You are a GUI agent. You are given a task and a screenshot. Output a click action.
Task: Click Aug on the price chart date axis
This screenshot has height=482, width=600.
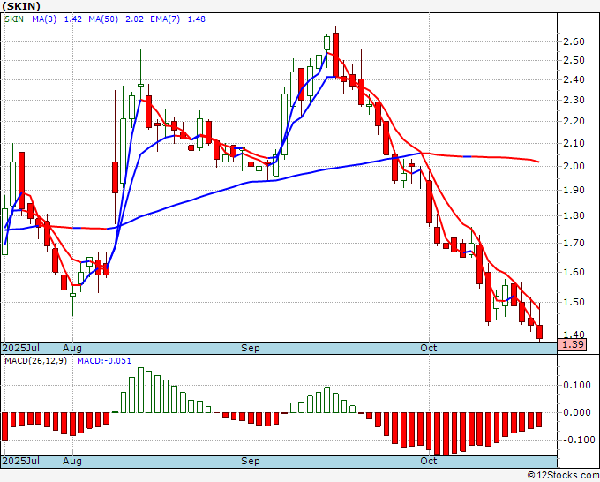tap(72, 348)
